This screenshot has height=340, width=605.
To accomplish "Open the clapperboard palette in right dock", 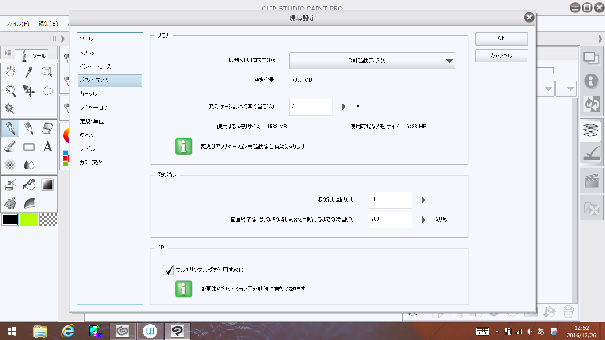I will tap(591, 180).
